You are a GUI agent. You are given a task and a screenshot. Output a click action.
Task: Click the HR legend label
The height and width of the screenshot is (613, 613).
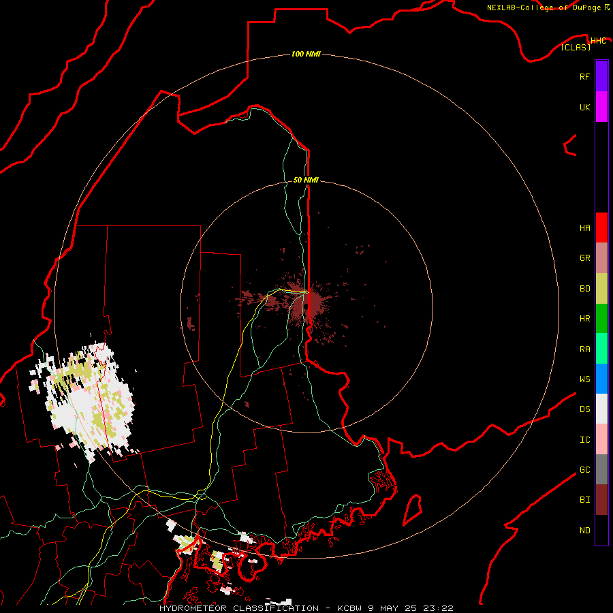point(584,319)
